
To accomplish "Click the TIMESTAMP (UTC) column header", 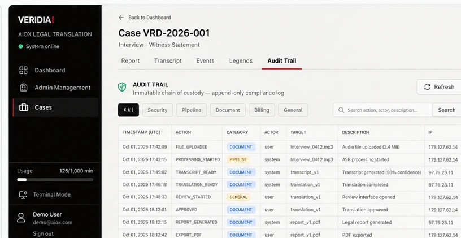I will point(141,132).
